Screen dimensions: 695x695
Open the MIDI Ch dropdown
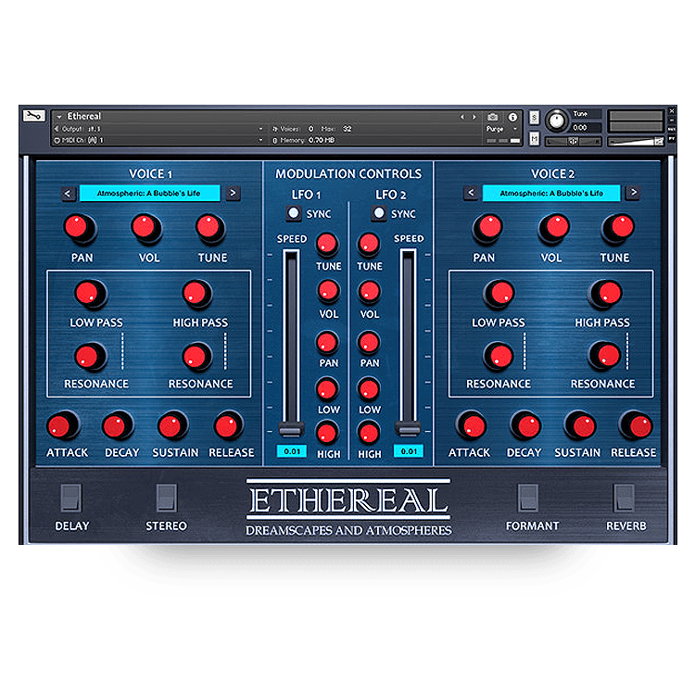158,140
